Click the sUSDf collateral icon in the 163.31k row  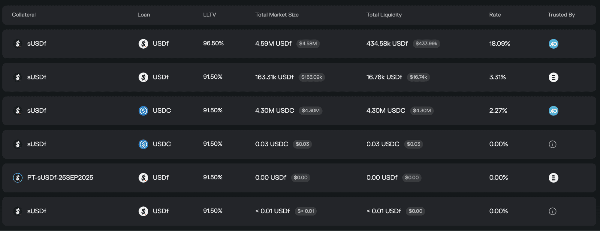click(x=18, y=77)
